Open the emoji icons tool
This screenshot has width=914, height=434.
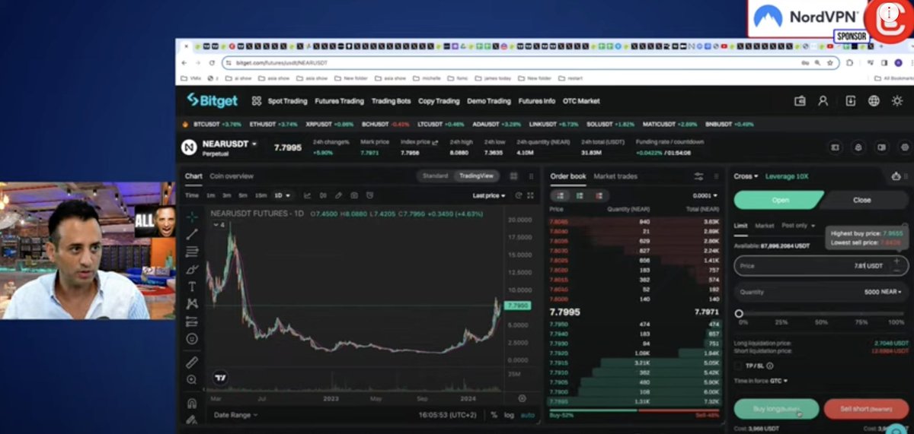click(x=192, y=339)
